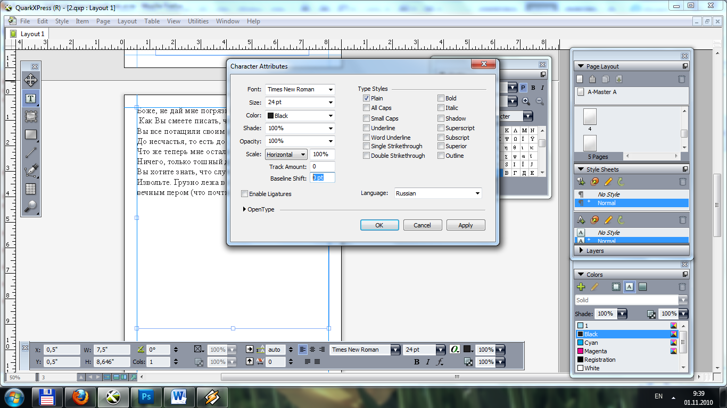Click the green plus New Color icon
The width and height of the screenshot is (727, 408).
[581, 287]
